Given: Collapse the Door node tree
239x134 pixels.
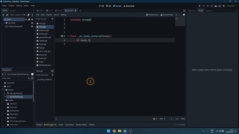Looking at the screenshot, I should (x=3, y=19).
